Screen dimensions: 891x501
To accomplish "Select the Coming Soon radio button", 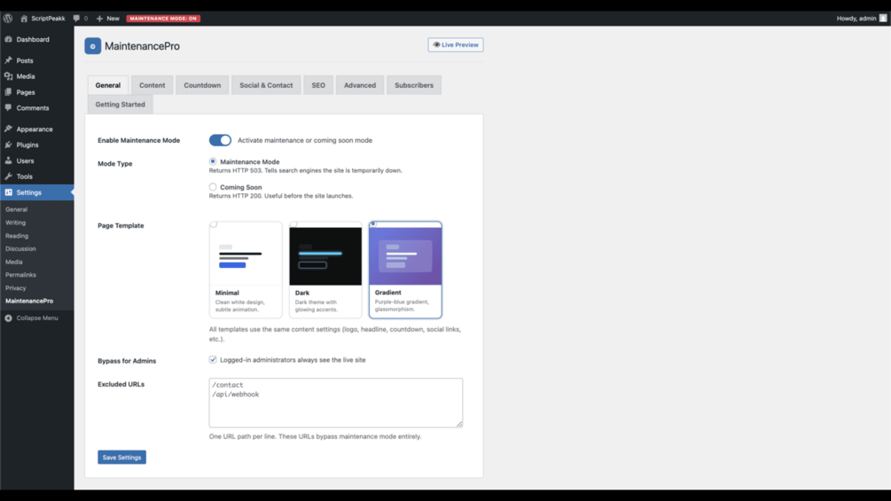I will pyautogui.click(x=213, y=187).
